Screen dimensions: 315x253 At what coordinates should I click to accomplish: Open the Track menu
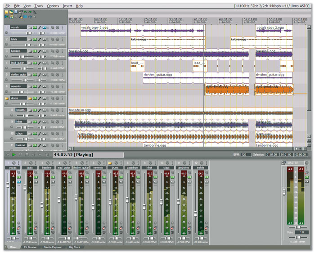pyautogui.click(x=39, y=6)
